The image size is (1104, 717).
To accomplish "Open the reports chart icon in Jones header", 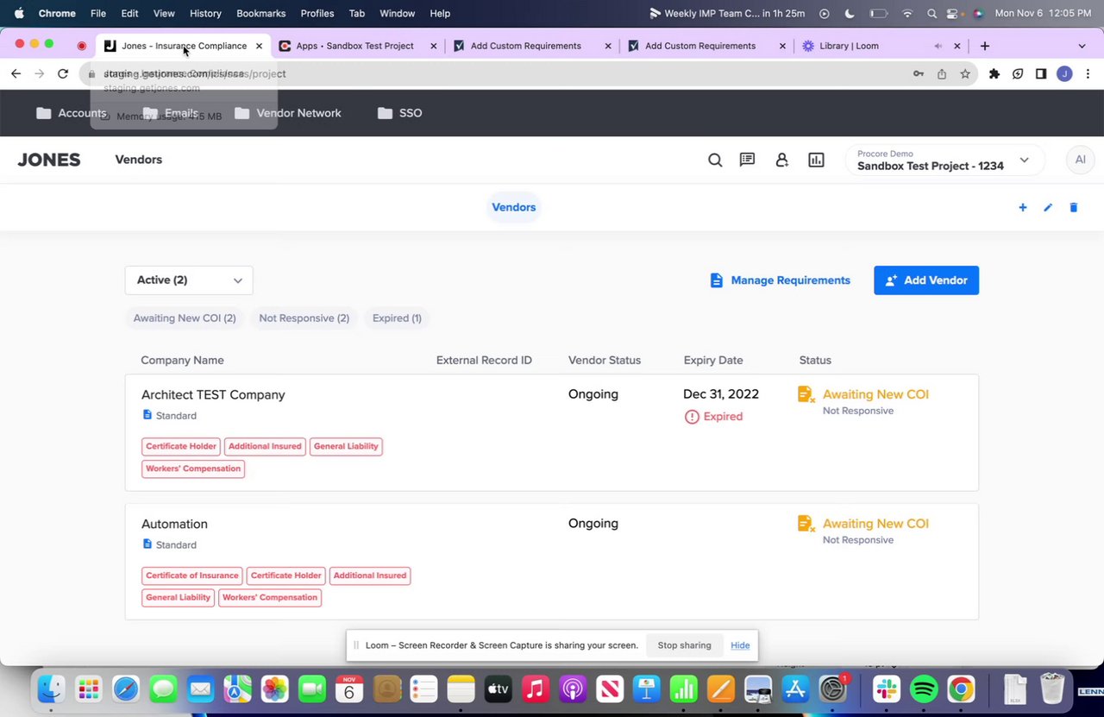I will coord(816,160).
